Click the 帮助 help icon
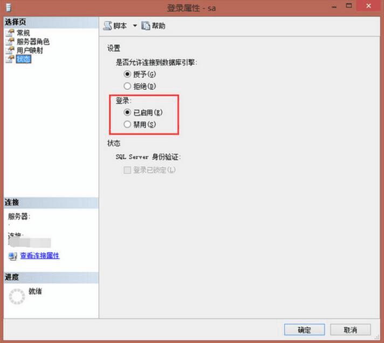 click(x=146, y=26)
